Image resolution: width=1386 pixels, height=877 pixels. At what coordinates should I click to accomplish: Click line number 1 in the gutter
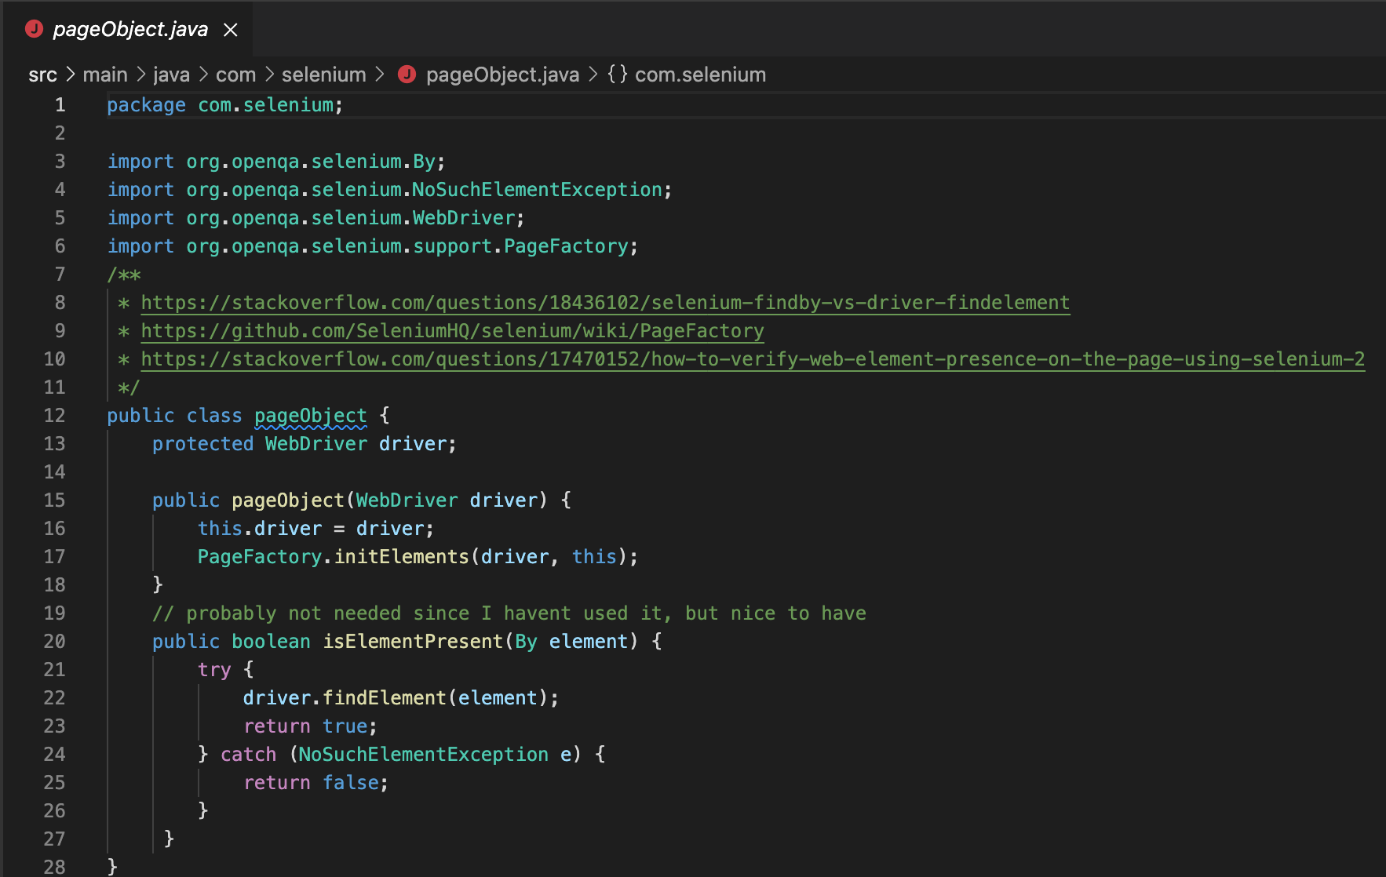(x=60, y=105)
